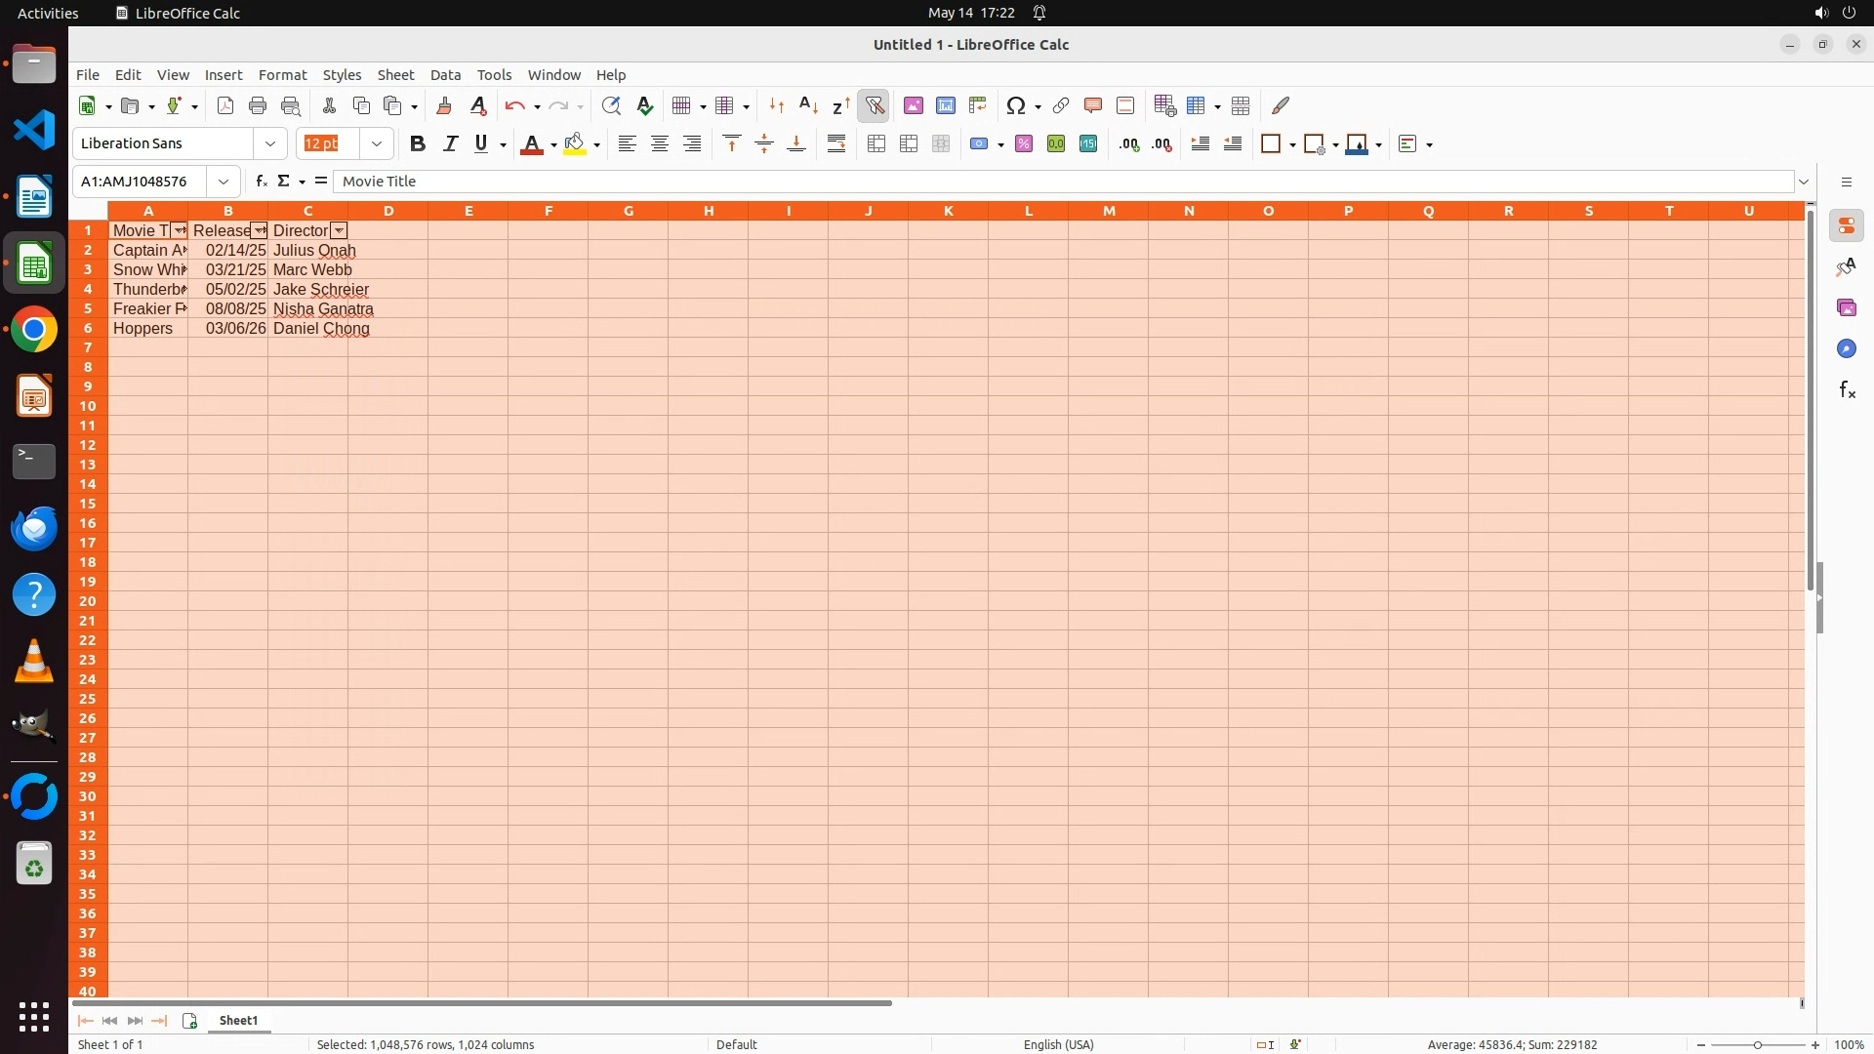Click the Merge and Center Cells icon
1874x1054 pixels.
(876, 143)
